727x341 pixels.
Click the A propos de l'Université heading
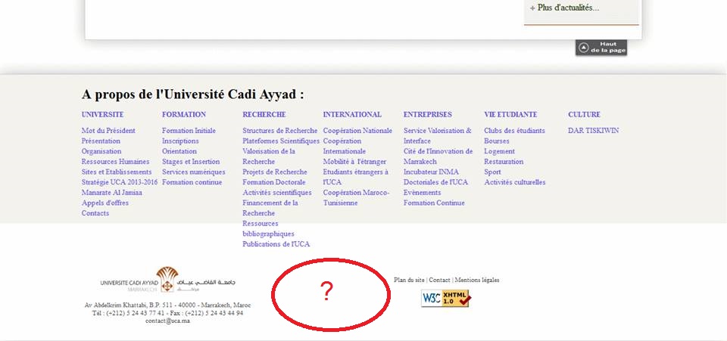[x=193, y=95]
